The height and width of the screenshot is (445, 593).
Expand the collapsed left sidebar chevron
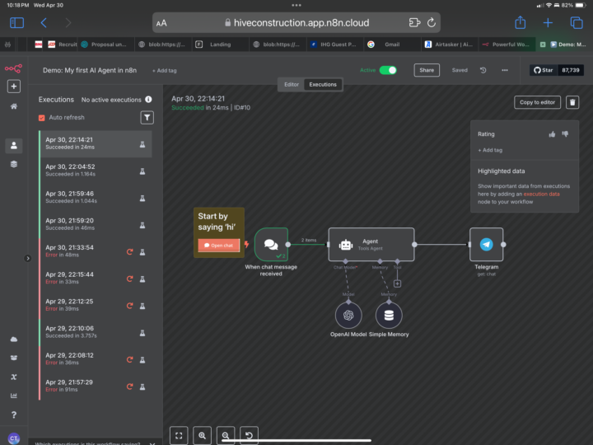27,258
